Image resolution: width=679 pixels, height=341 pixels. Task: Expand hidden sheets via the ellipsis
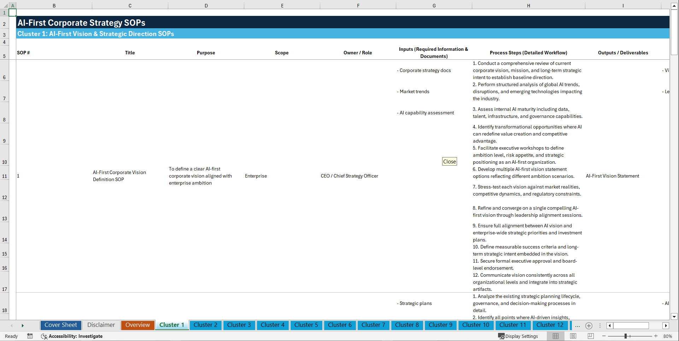(578, 325)
